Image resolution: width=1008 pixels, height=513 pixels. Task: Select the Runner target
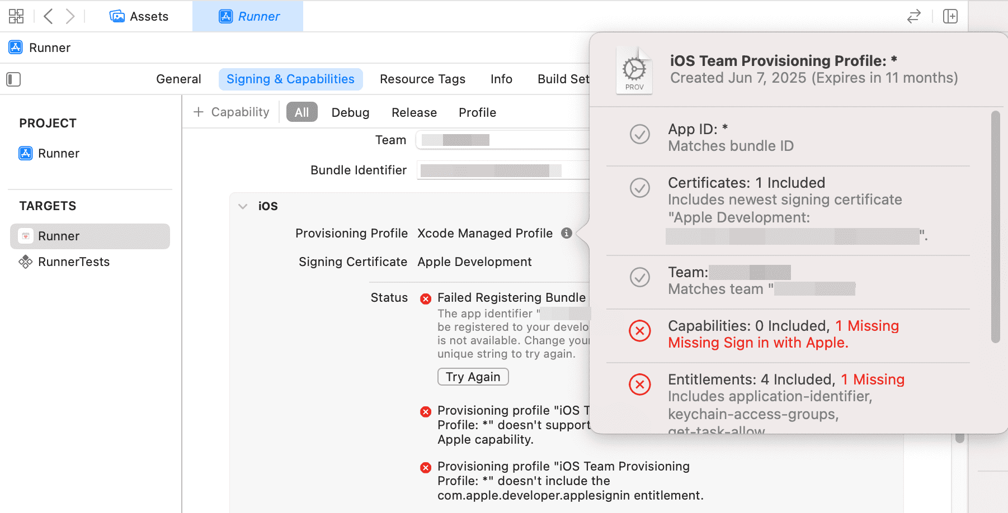click(x=90, y=236)
